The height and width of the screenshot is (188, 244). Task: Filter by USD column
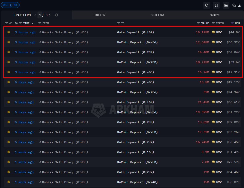[232, 23]
